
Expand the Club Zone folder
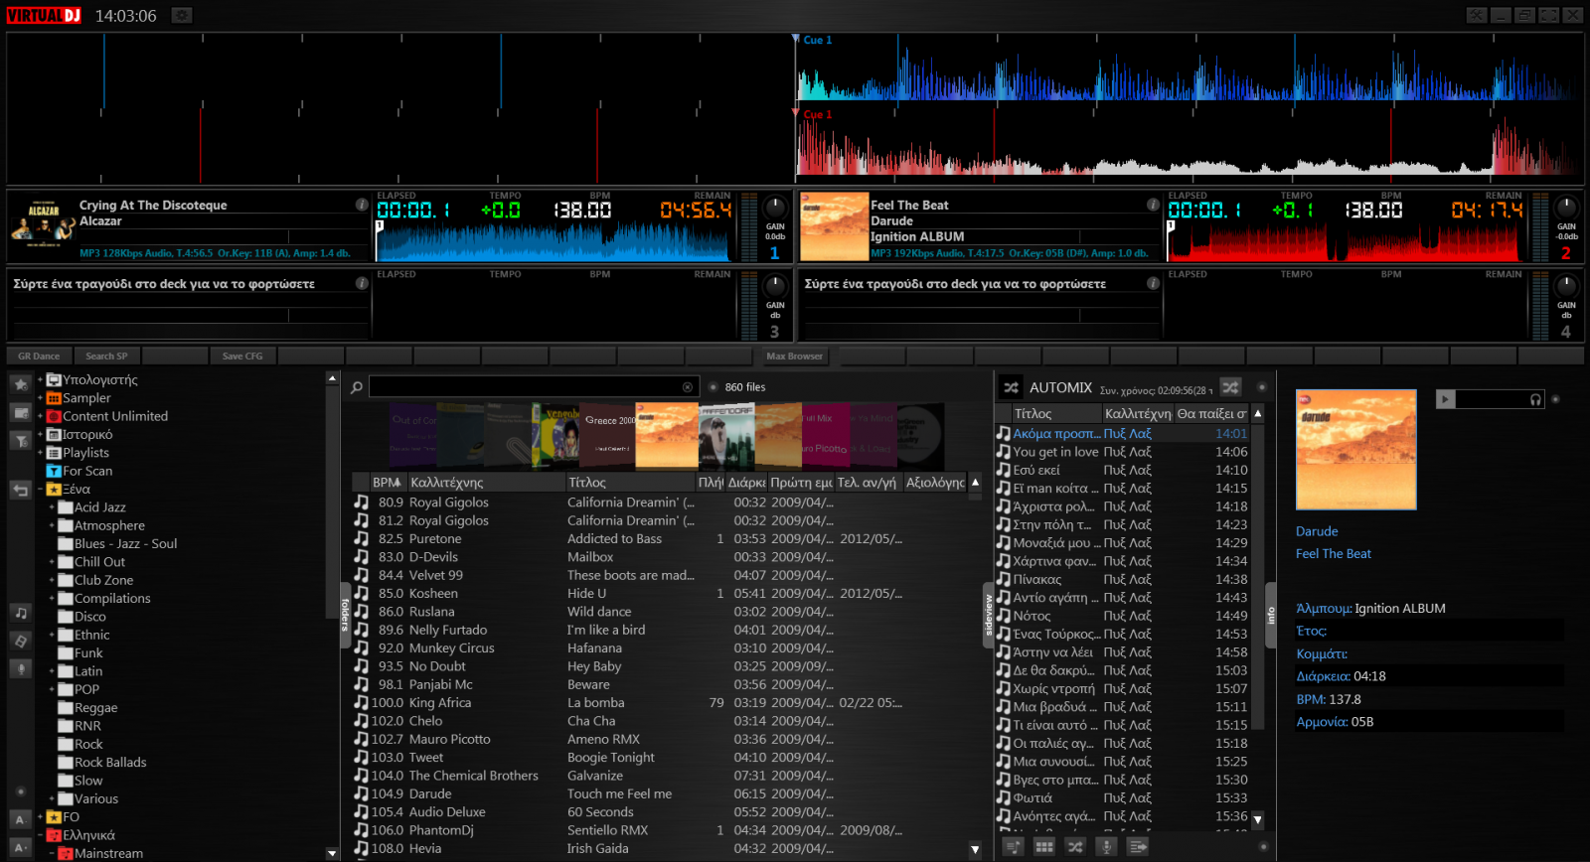[x=52, y=580]
